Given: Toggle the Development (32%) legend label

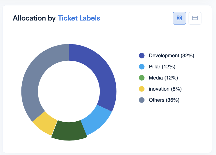Looking at the screenshot, I should (x=171, y=56).
